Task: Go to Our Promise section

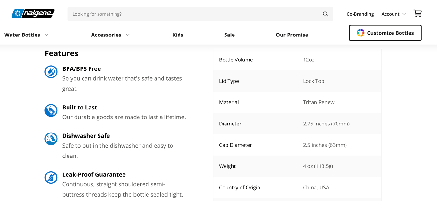Action: coord(292,35)
